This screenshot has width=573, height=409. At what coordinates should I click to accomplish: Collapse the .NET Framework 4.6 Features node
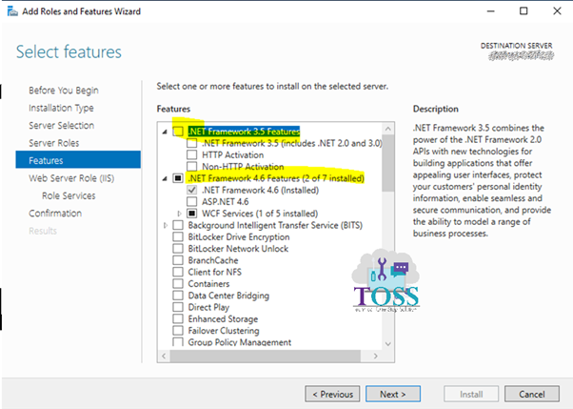tap(165, 178)
